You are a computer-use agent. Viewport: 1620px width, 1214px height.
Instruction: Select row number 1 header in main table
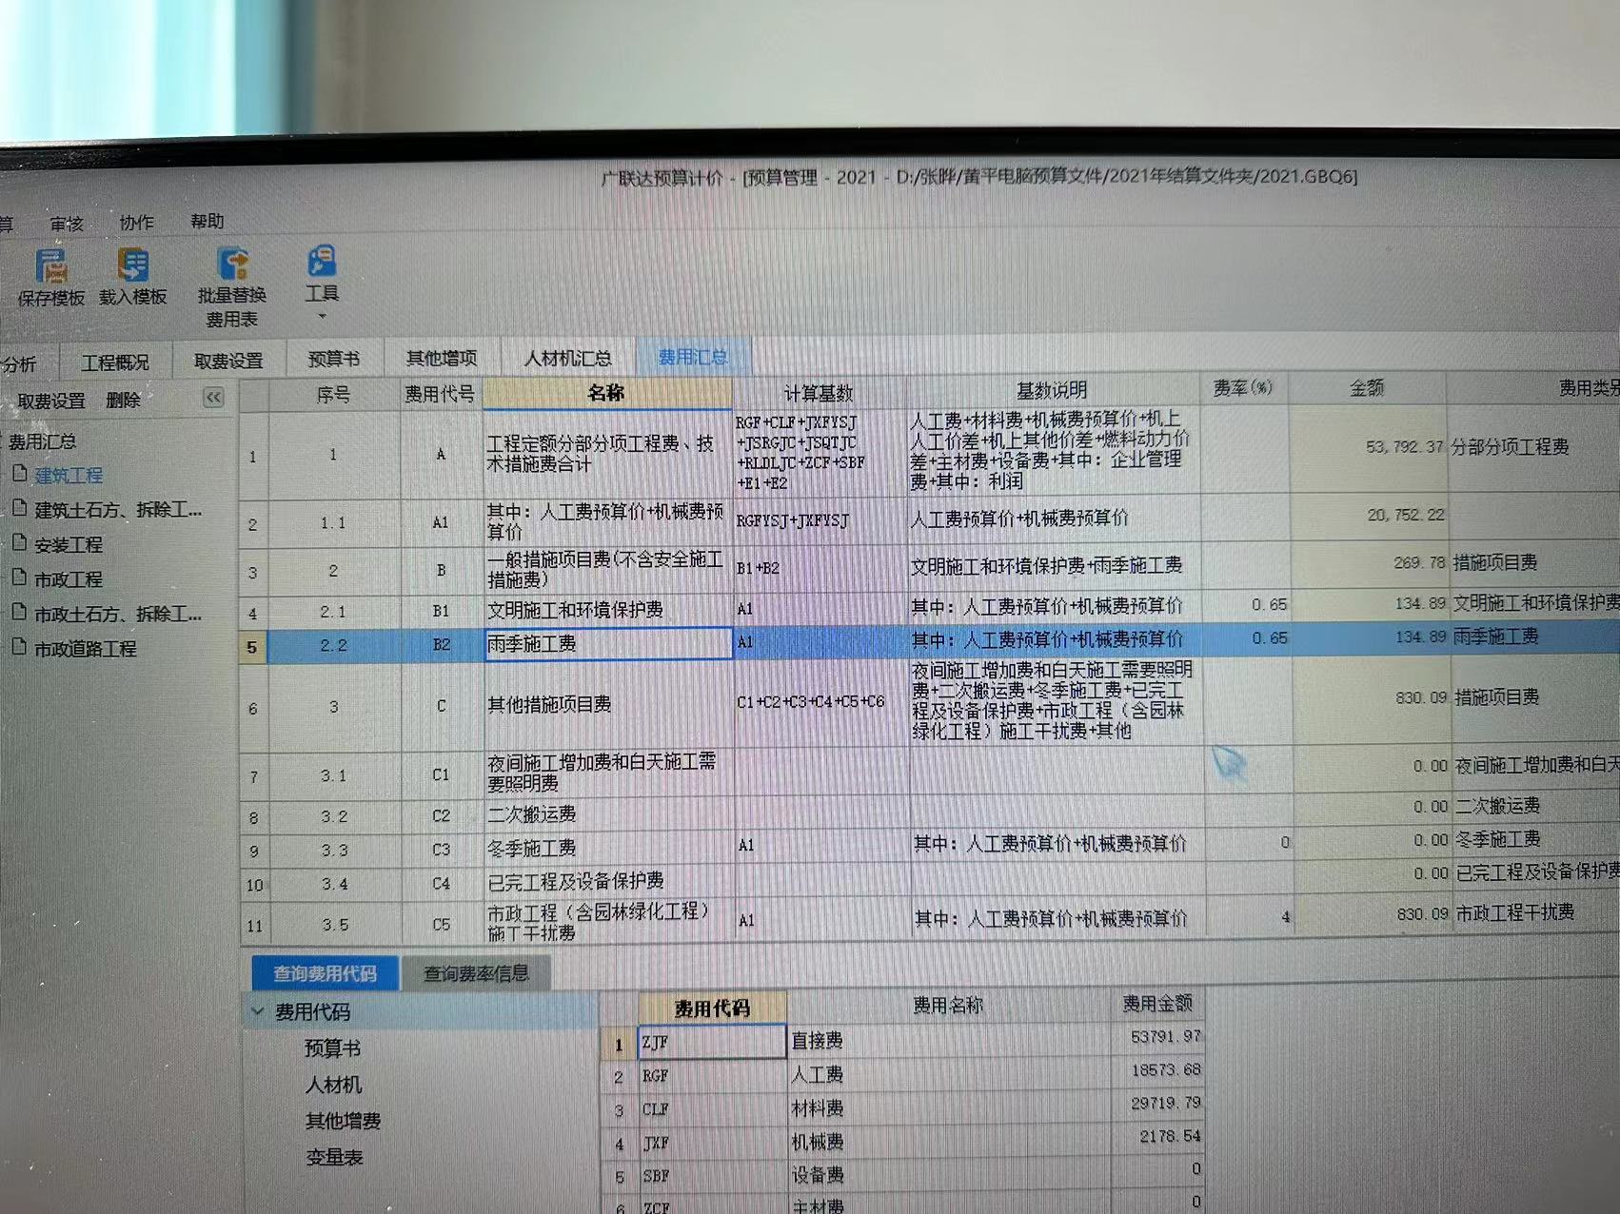click(252, 457)
